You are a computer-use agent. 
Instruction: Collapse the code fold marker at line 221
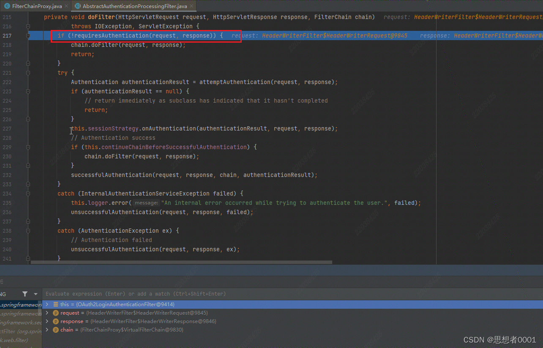28,73
